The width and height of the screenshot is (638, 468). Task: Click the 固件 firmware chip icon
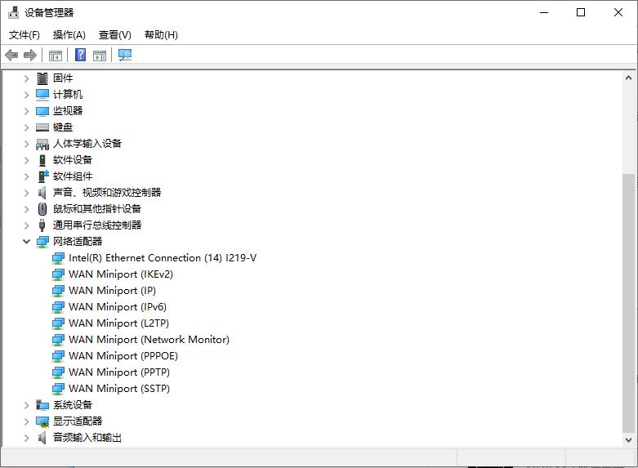click(x=42, y=78)
